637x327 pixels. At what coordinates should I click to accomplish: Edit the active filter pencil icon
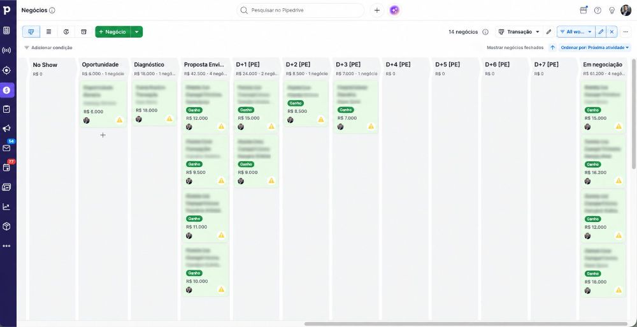click(x=601, y=32)
